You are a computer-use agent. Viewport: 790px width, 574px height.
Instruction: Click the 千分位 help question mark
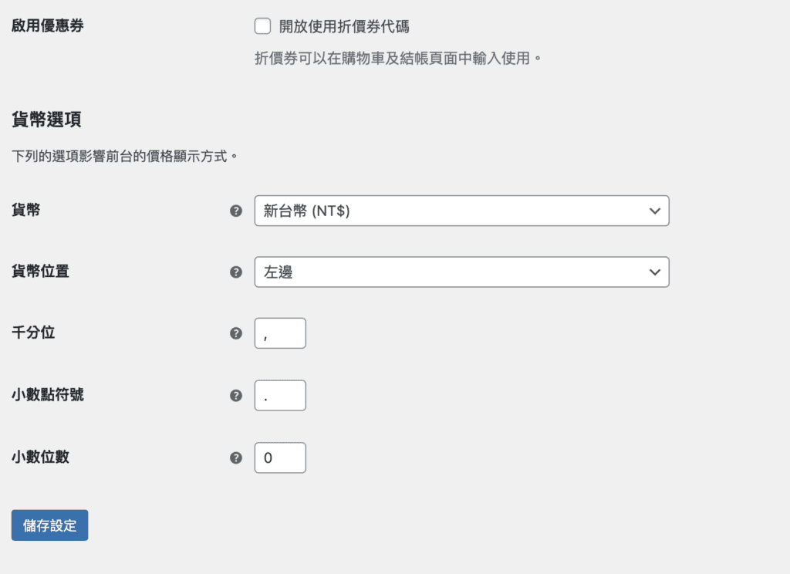[x=235, y=333]
